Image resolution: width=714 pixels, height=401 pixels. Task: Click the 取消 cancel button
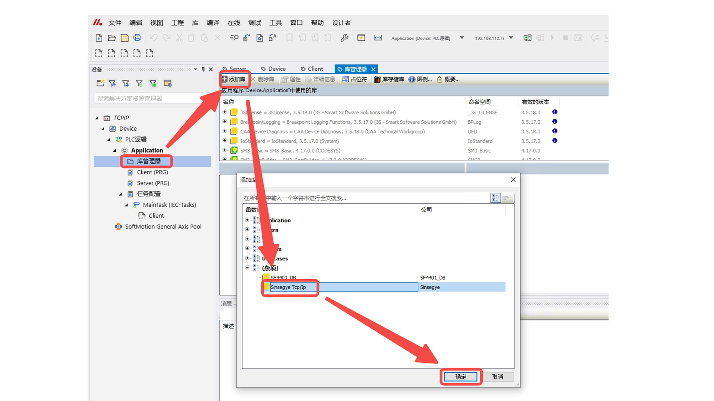(498, 377)
